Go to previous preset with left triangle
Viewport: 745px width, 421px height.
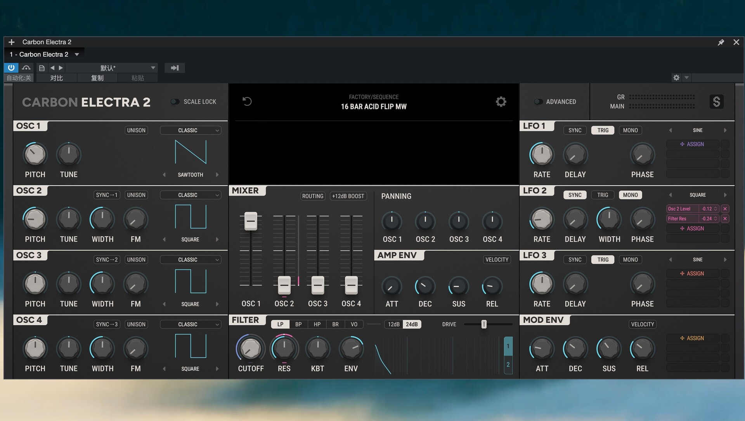[52, 68]
